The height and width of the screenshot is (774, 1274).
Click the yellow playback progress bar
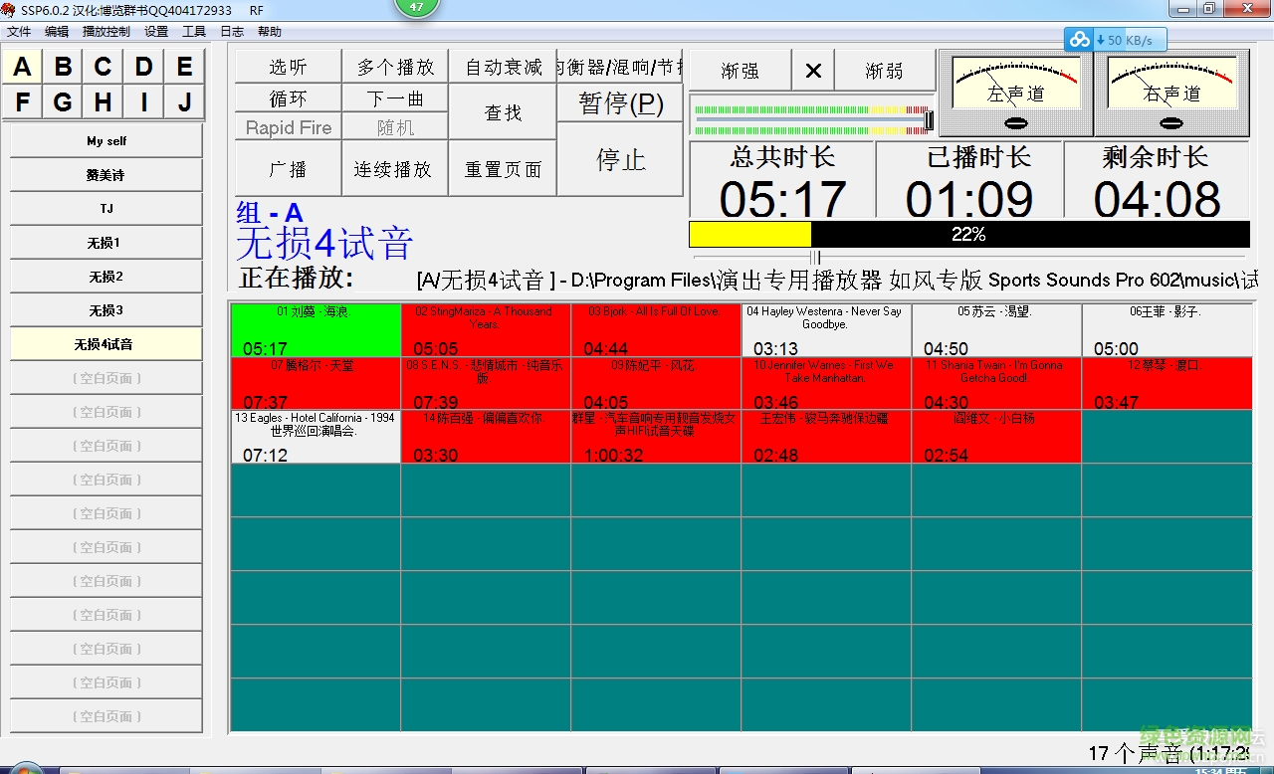[749, 234]
